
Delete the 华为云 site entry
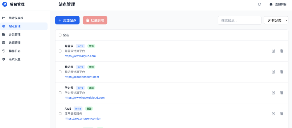tap(281, 93)
